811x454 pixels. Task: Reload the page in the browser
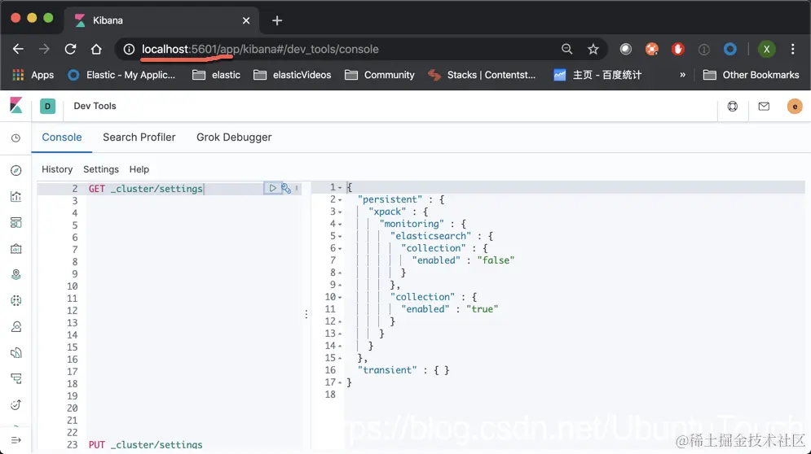[x=70, y=49]
